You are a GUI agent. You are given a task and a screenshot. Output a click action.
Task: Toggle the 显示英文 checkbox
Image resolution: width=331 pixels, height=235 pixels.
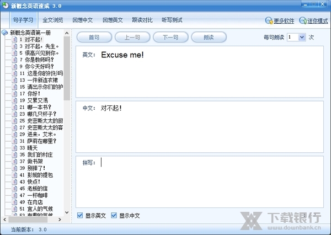pos(80,215)
